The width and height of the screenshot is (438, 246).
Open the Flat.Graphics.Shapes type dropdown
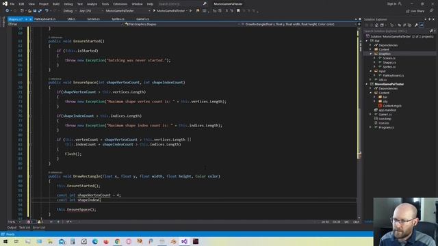[182, 25]
